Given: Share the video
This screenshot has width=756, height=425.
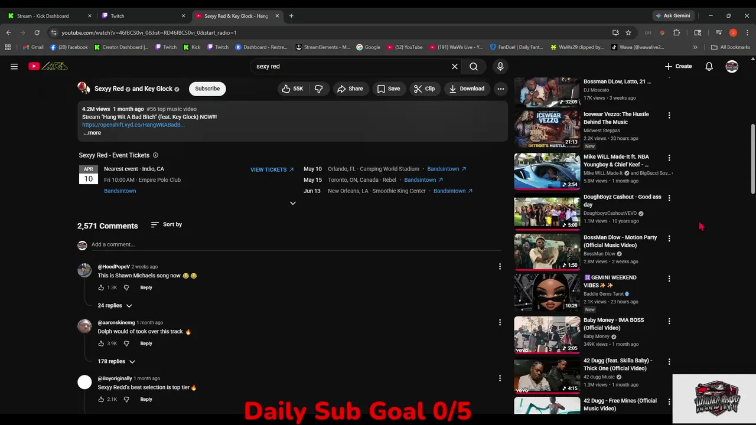Looking at the screenshot, I should pyautogui.click(x=350, y=89).
